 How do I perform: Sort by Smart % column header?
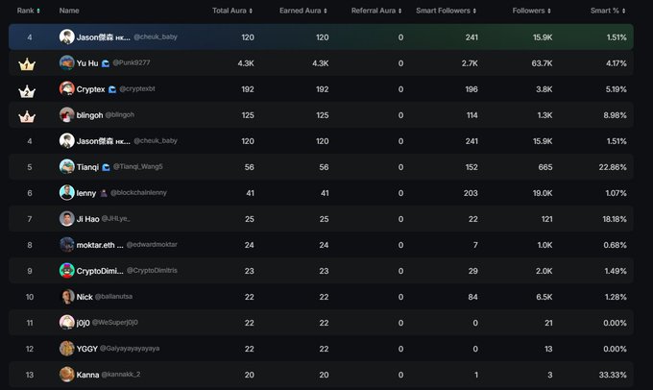[608, 11]
